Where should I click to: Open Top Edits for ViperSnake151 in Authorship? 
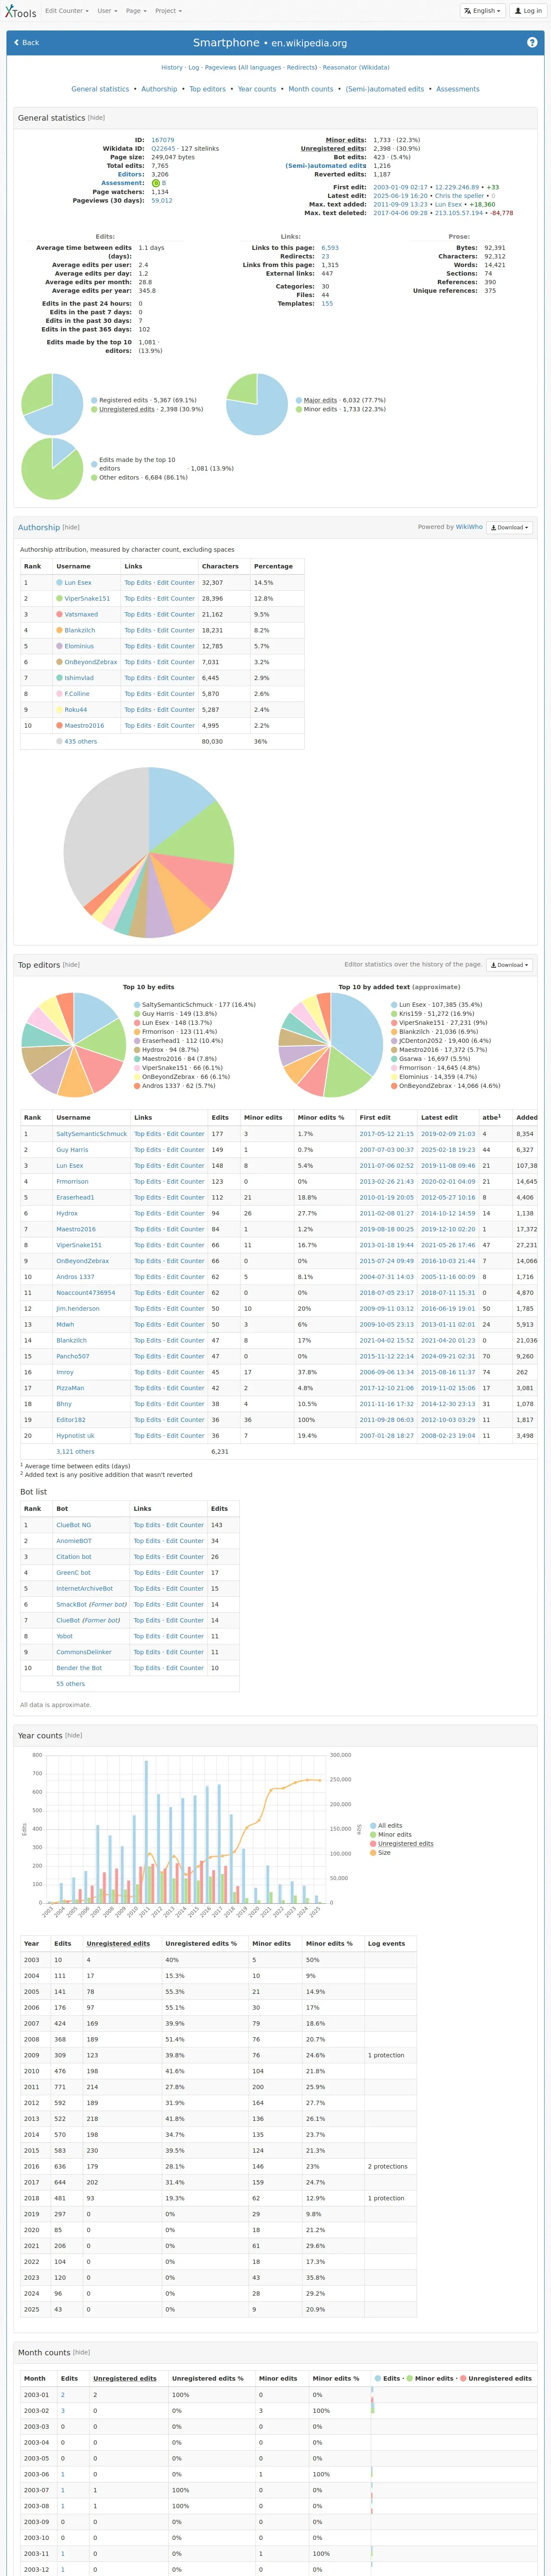coord(138,598)
